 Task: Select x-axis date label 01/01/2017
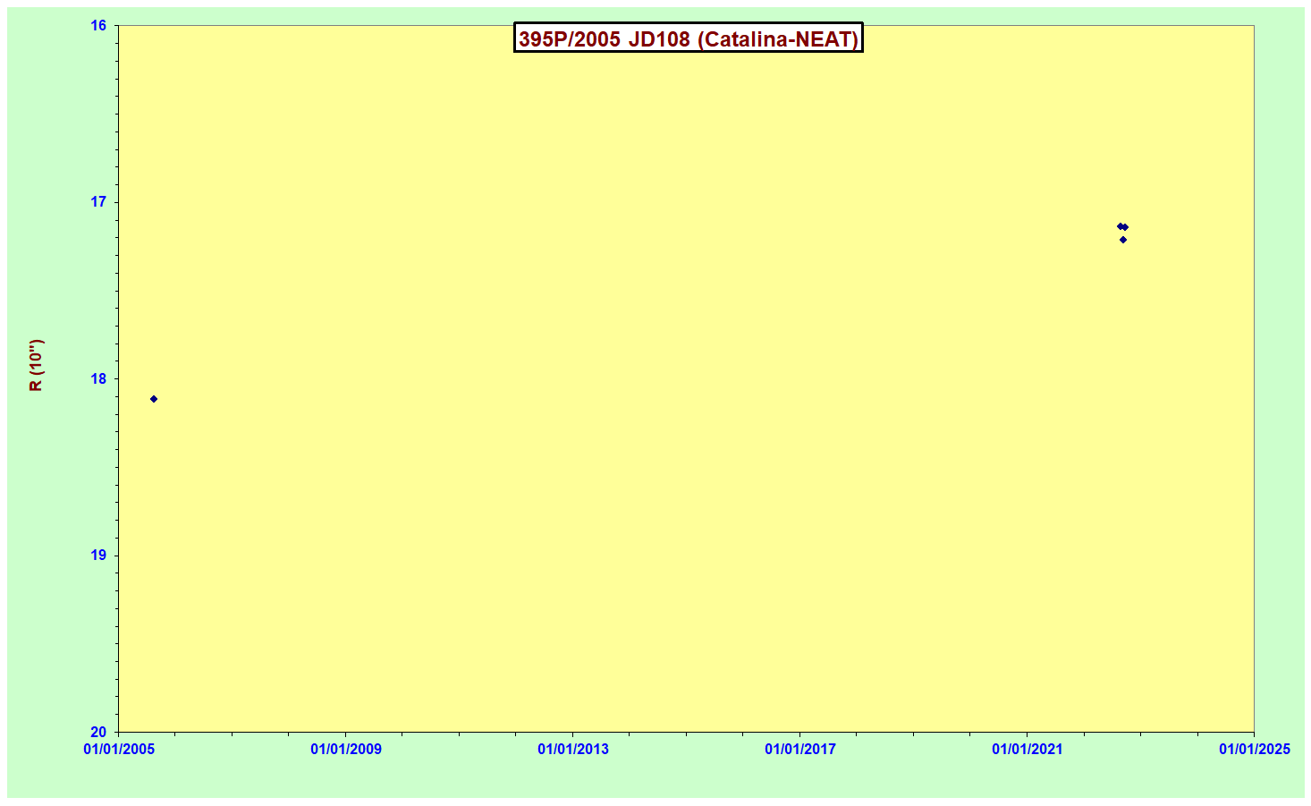[x=800, y=749]
